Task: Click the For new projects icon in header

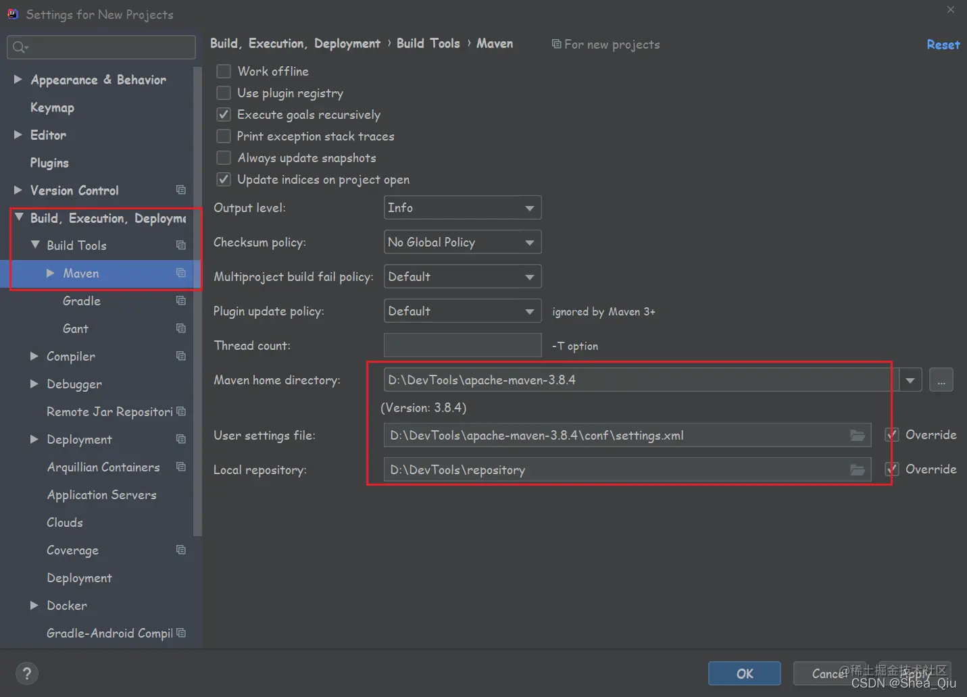Action: click(556, 44)
